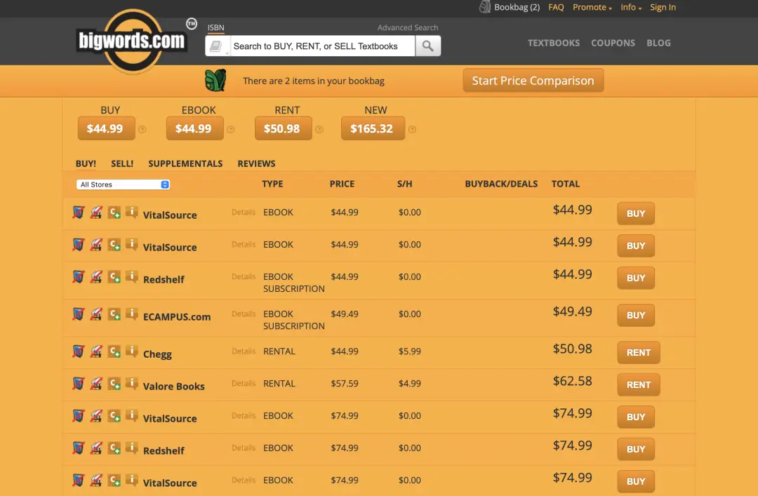Screen dimensions: 758x496
Task: Switch to the BUY! tab
Action: pos(86,164)
